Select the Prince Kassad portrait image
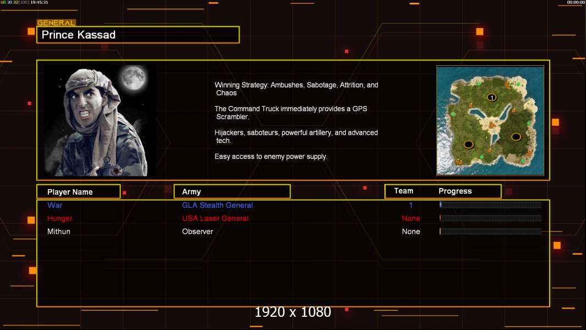 tap(100, 120)
